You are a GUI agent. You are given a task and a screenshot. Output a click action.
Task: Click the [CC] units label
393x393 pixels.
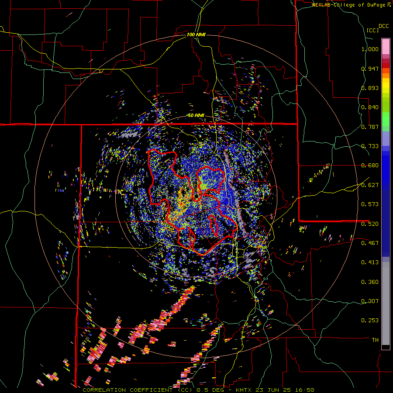click(372, 30)
